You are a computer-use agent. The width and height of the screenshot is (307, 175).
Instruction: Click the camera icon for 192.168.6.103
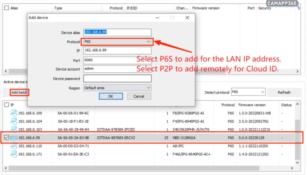(x=14, y=129)
